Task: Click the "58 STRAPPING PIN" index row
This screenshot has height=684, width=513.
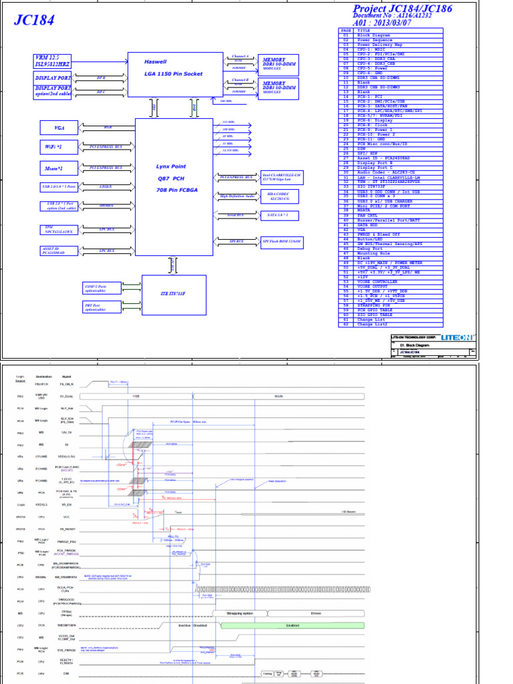Action: click(x=391, y=305)
